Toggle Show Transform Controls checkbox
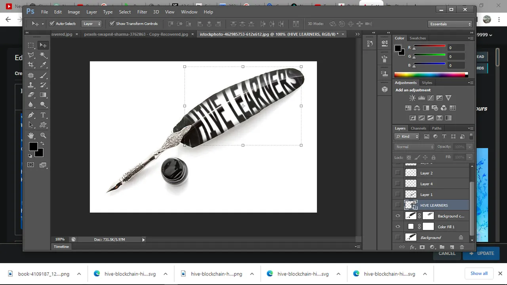The width and height of the screenshot is (507, 285). coord(112,24)
